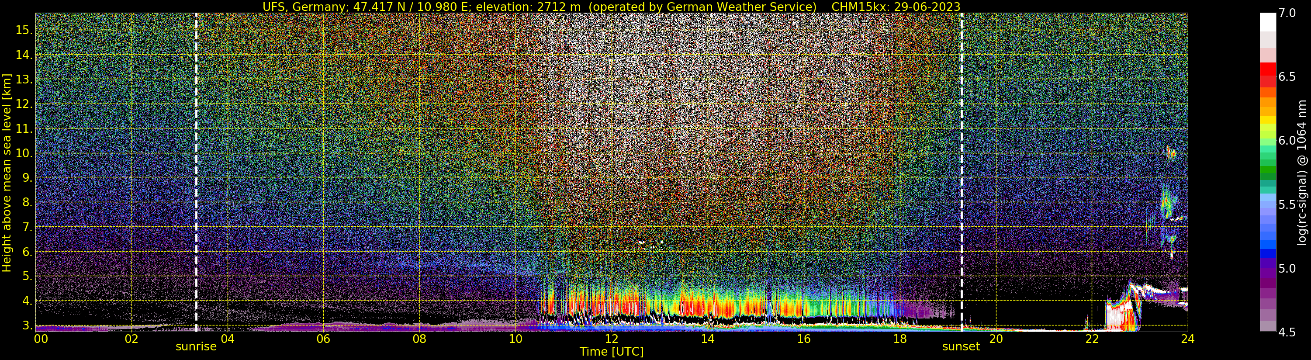This screenshot has height=360, width=1311.
Task: Click the time axis tick '16'
Action: click(804, 339)
